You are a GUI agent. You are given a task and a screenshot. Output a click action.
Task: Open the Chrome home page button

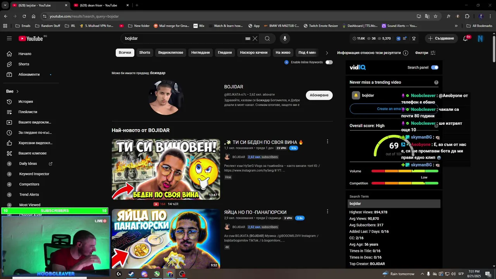34,16
